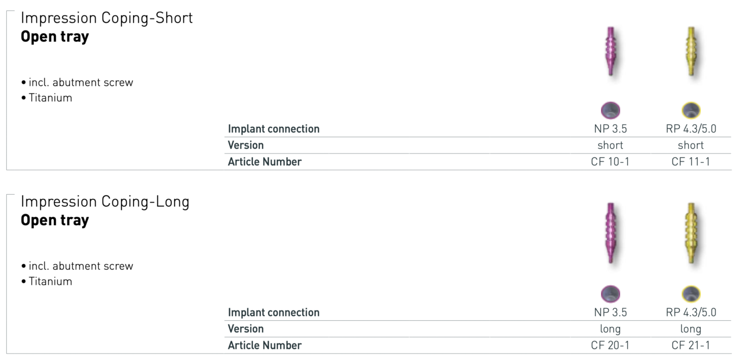The height and width of the screenshot is (363, 736).
Task: Select the yellow RP connection icon in Short section
Action: click(x=691, y=110)
